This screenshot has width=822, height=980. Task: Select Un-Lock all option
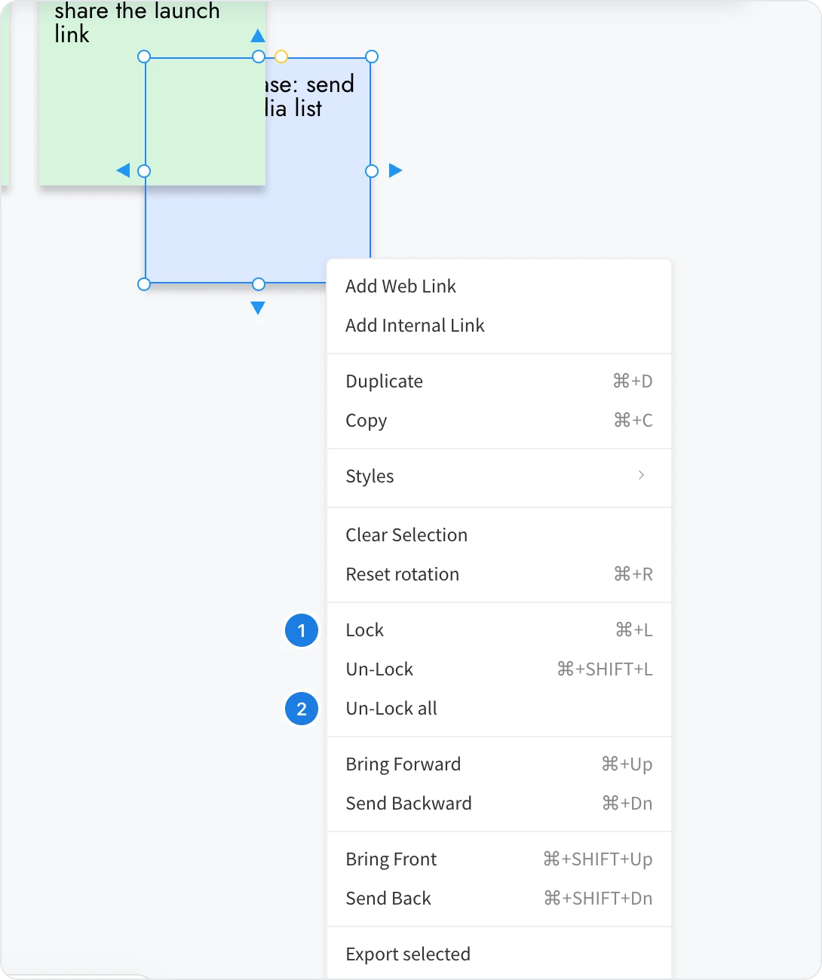coord(498,709)
